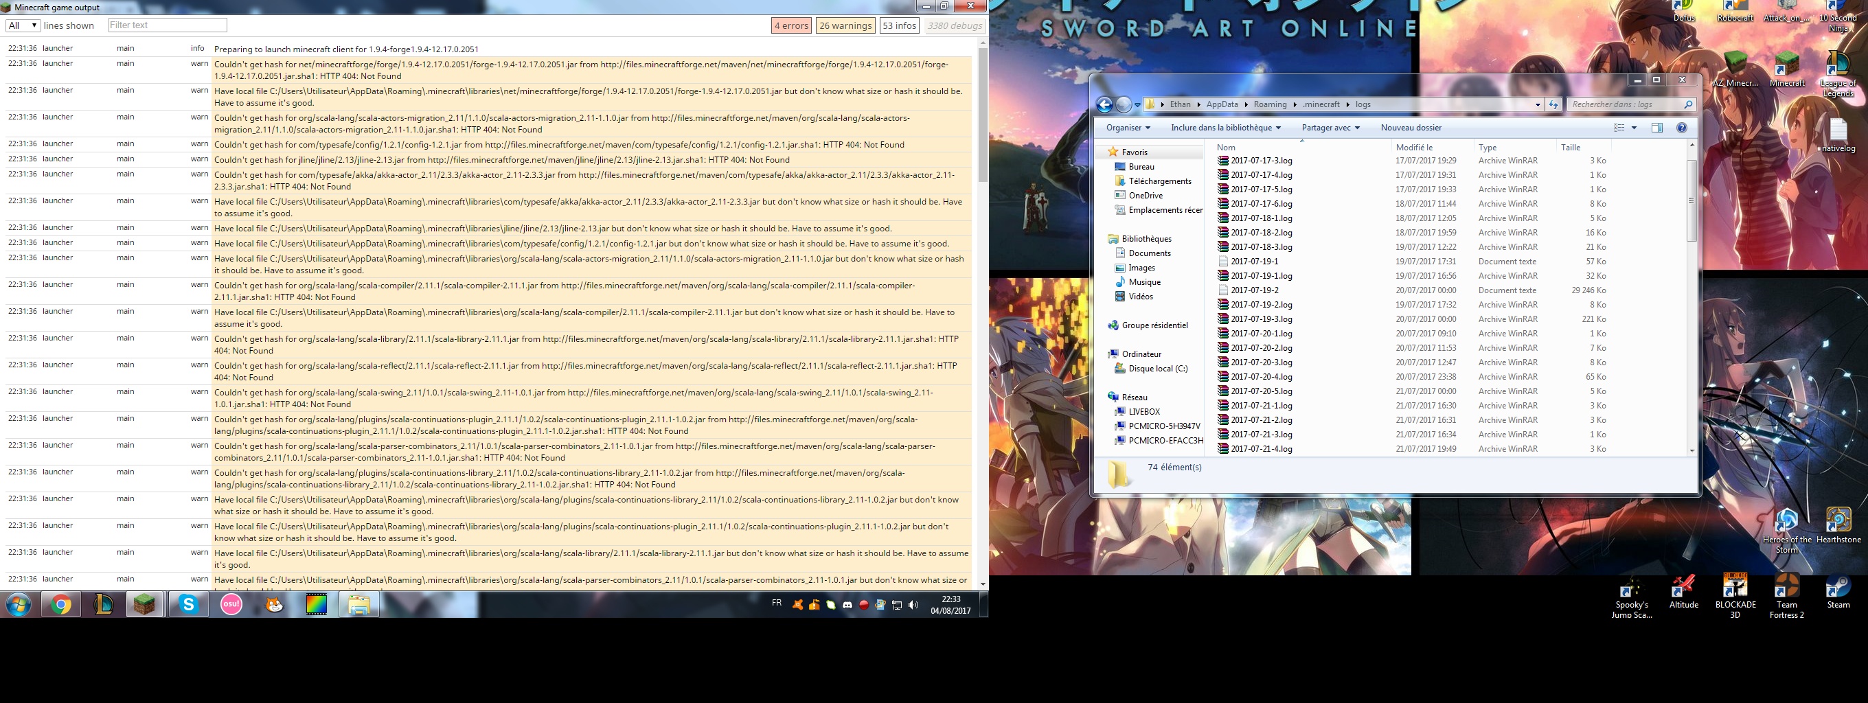Refresh the logs folder view
The height and width of the screenshot is (703, 1868).
click(x=1553, y=104)
